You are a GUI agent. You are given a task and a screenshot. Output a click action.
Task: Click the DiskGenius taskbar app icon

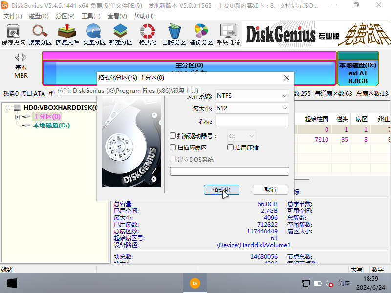tap(195, 283)
